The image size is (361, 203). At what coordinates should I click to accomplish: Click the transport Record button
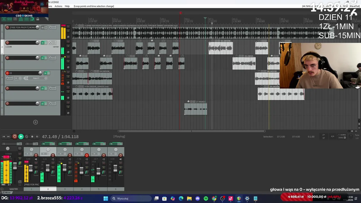coord(15,136)
